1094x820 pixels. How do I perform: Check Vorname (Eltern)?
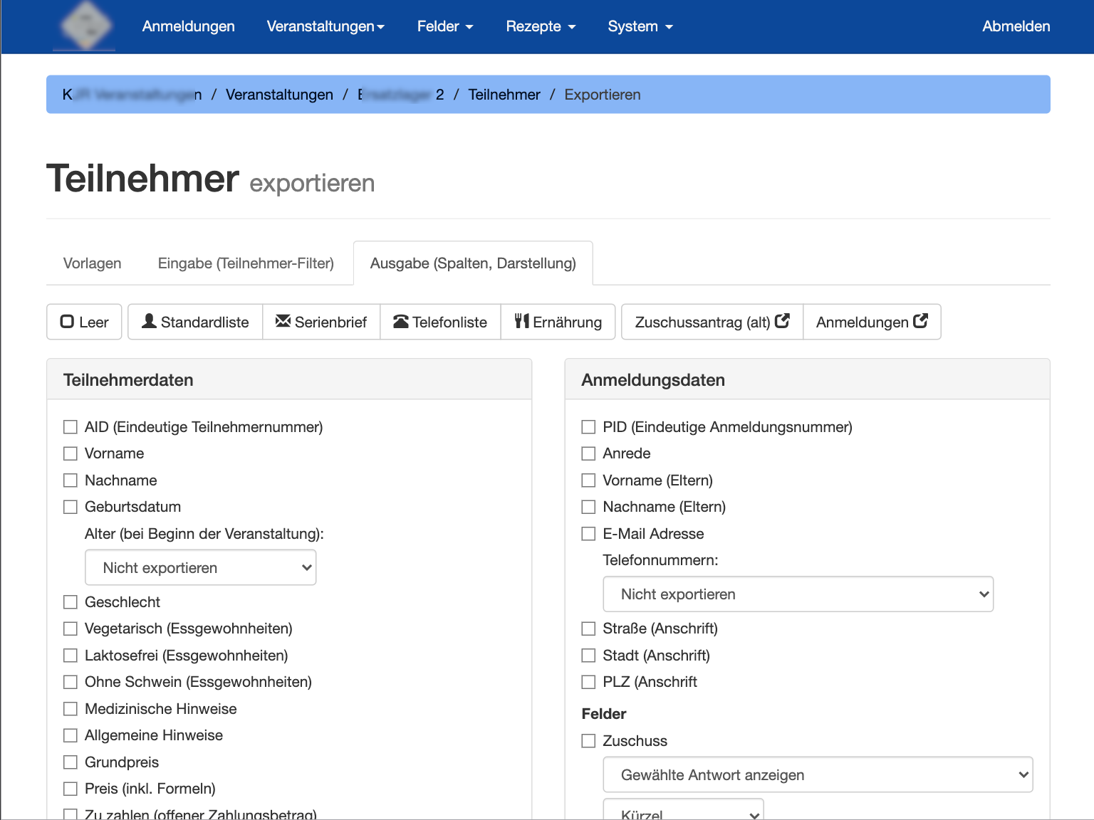coord(588,480)
